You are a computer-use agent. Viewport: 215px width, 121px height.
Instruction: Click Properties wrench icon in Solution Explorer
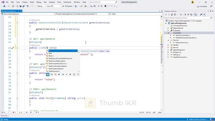point(201,14)
